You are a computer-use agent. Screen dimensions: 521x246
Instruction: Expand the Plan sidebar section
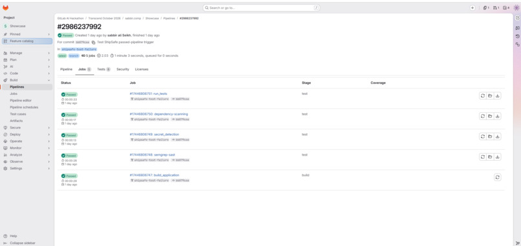(x=27, y=60)
